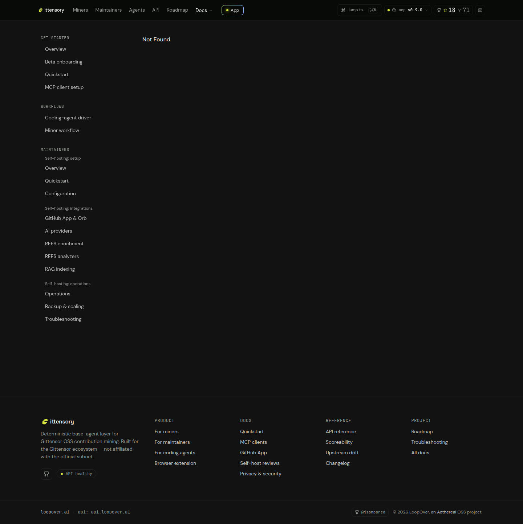Select Agents in the top navigation

137,10
